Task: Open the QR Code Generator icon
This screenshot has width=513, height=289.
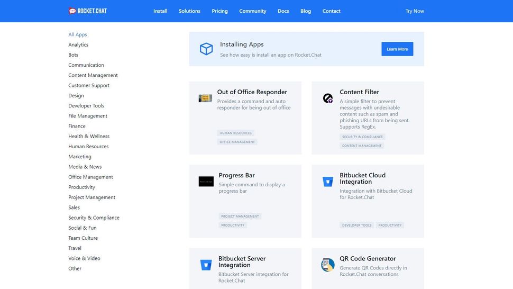Action: coord(328,265)
